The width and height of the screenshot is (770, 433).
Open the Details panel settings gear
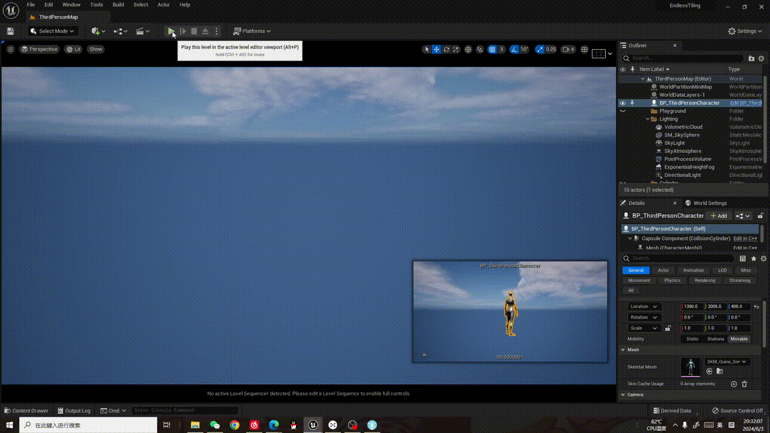coord(763,259)
